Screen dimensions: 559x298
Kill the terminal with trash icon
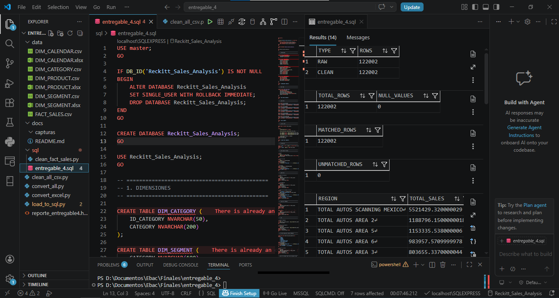(442, 265)
